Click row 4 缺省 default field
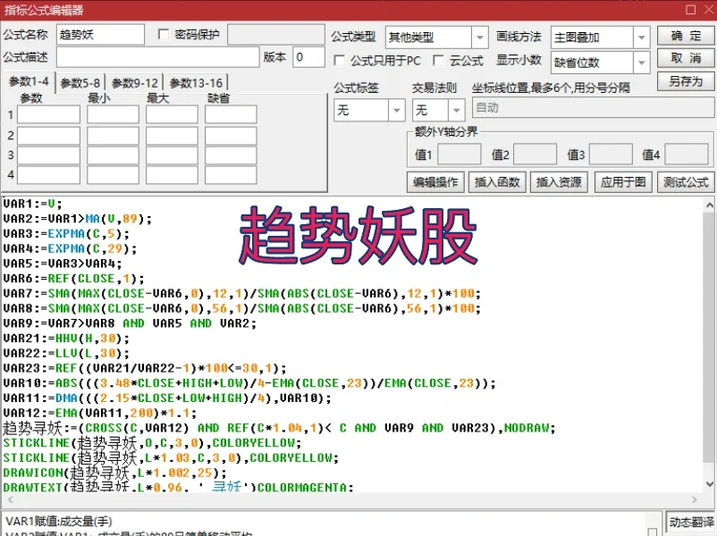The width and height of the screenshot is (717, 536). (231, 175)
